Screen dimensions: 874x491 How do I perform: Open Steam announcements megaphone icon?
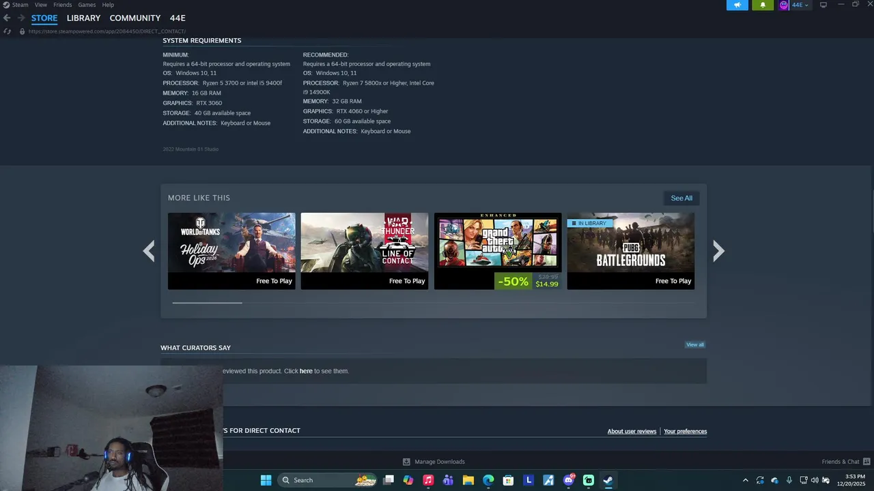coord(737,5)
